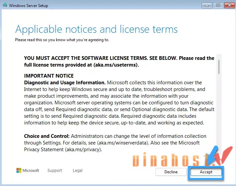Viewport: 236px width, 186px height.
Task: Click 'YOU MUST ACCEPT THE SOFTWARE LICENSE TERMS' text
Action: (x=86, y=58)
